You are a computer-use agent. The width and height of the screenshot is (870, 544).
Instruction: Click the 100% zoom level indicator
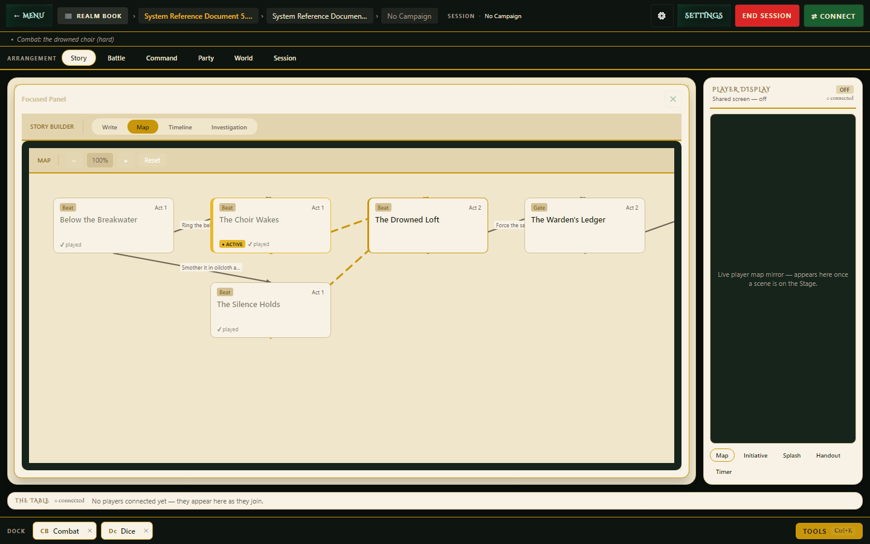(x=100, y=160)
